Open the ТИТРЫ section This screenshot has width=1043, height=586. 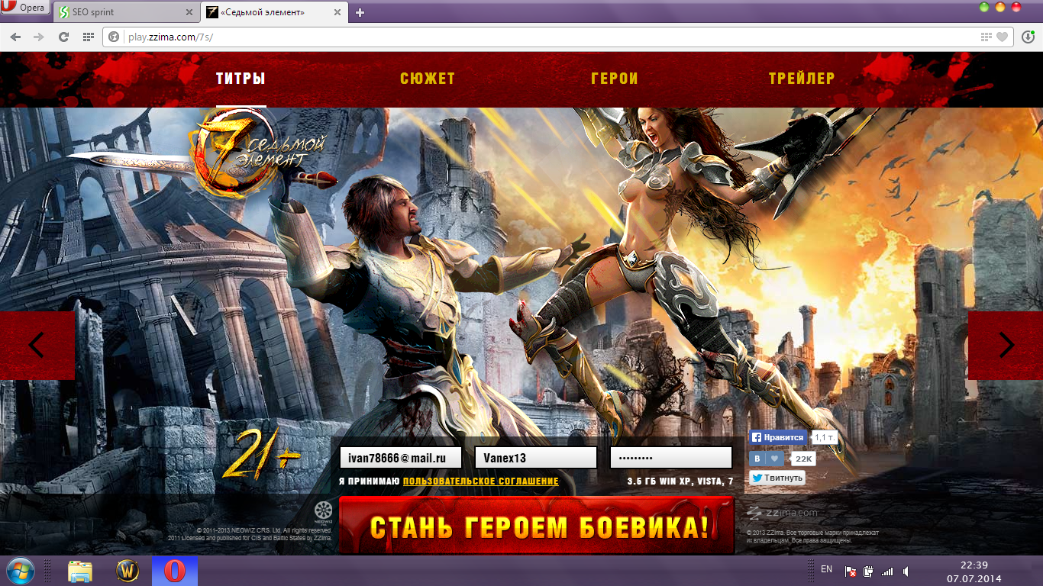point(241,79)
